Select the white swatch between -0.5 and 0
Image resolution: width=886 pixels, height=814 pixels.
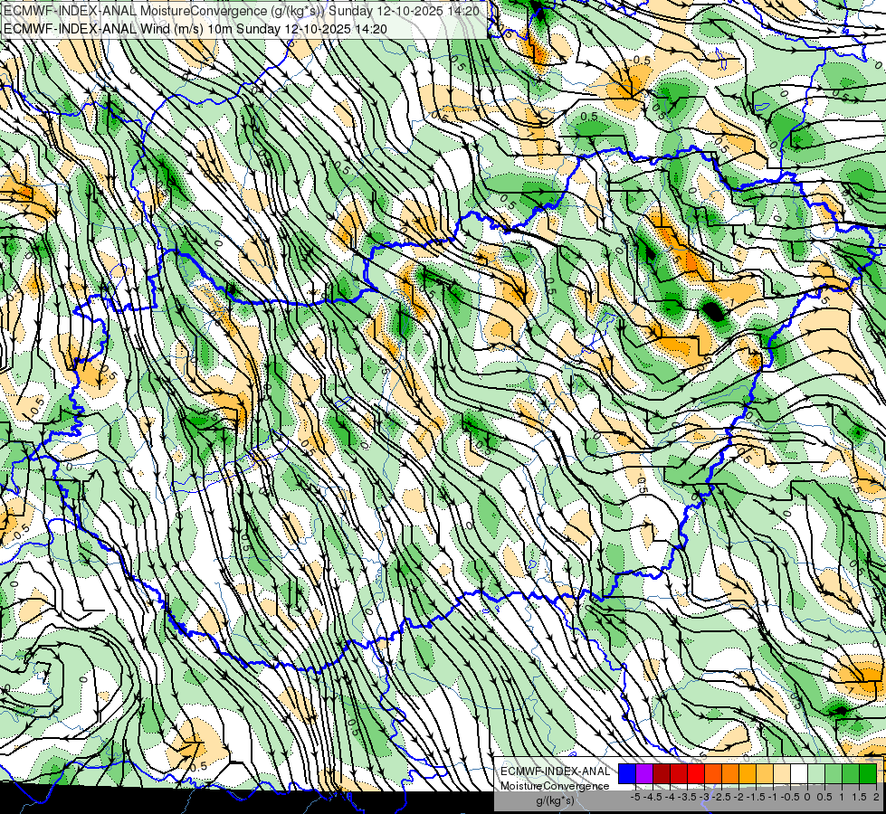pos(799,774)
